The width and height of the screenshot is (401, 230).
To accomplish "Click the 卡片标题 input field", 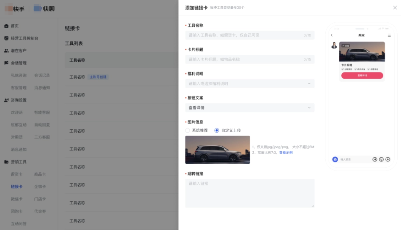I will [250, 59].
